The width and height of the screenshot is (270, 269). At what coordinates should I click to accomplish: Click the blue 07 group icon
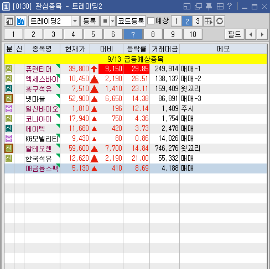point(21,21)
